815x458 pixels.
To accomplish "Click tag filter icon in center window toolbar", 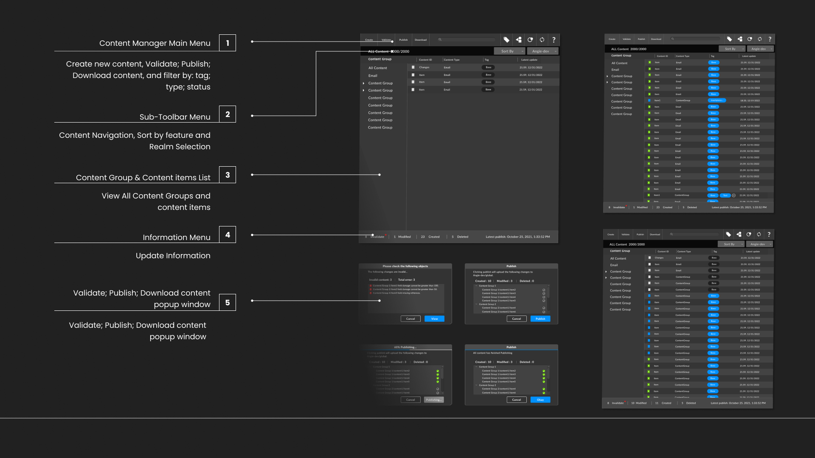I will tap(506, 40).
